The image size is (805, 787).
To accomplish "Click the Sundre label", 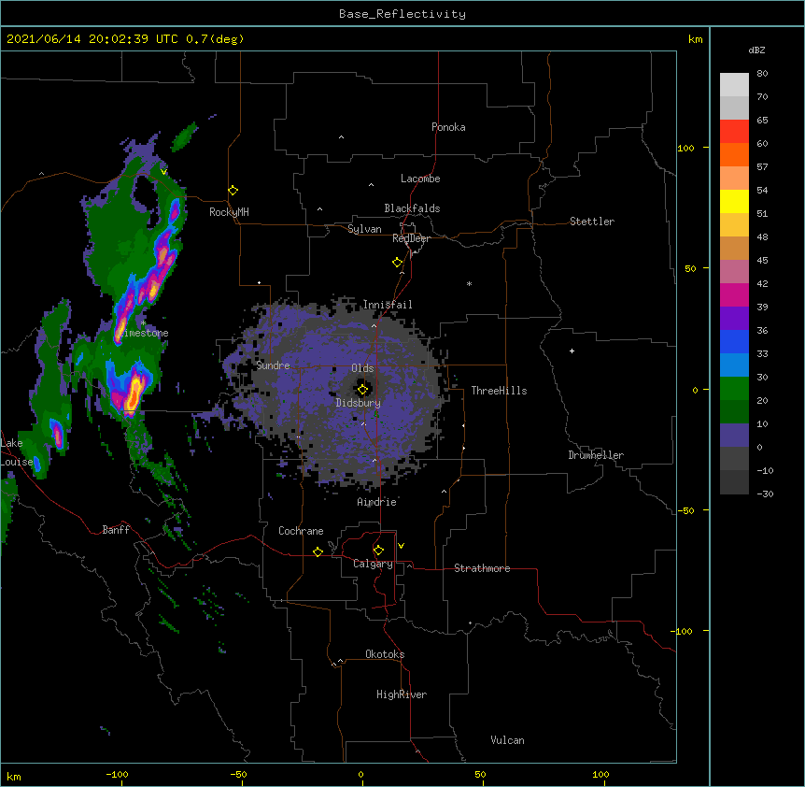I will click(273, 365).
